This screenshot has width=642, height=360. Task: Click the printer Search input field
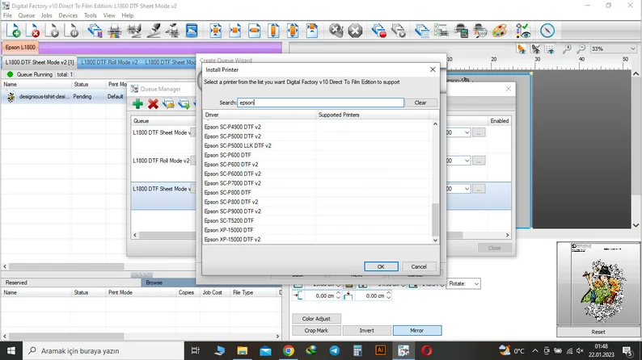click(x=320, y=103)
